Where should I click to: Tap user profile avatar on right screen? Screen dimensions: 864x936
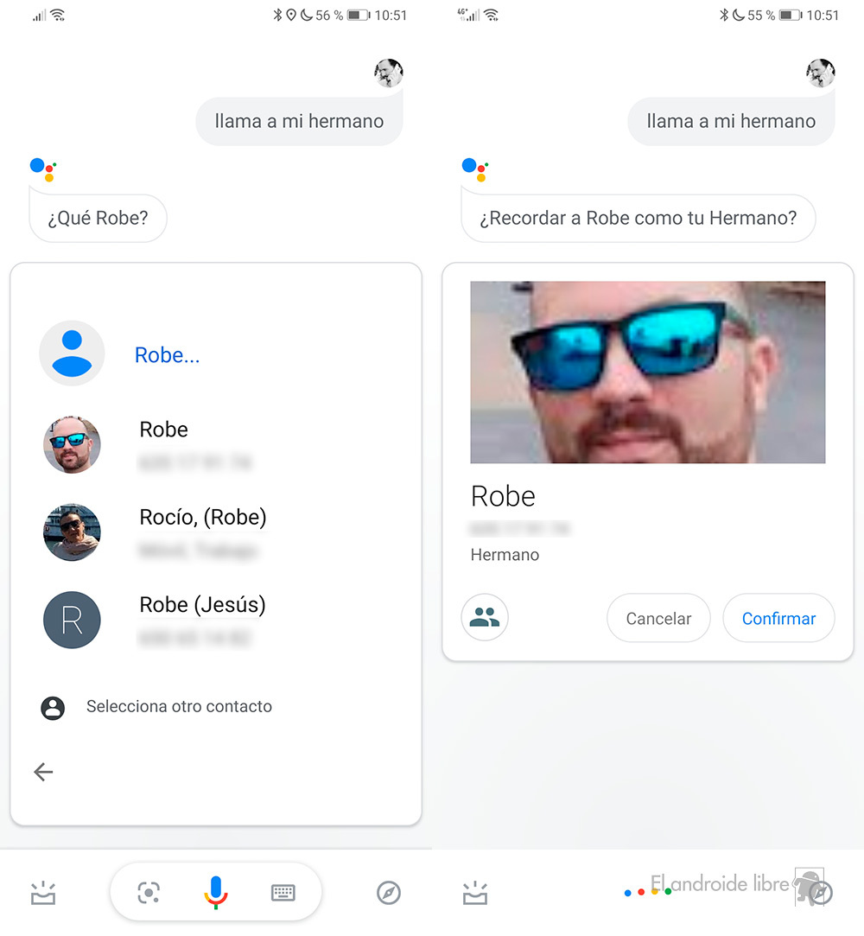coord(821,73)
